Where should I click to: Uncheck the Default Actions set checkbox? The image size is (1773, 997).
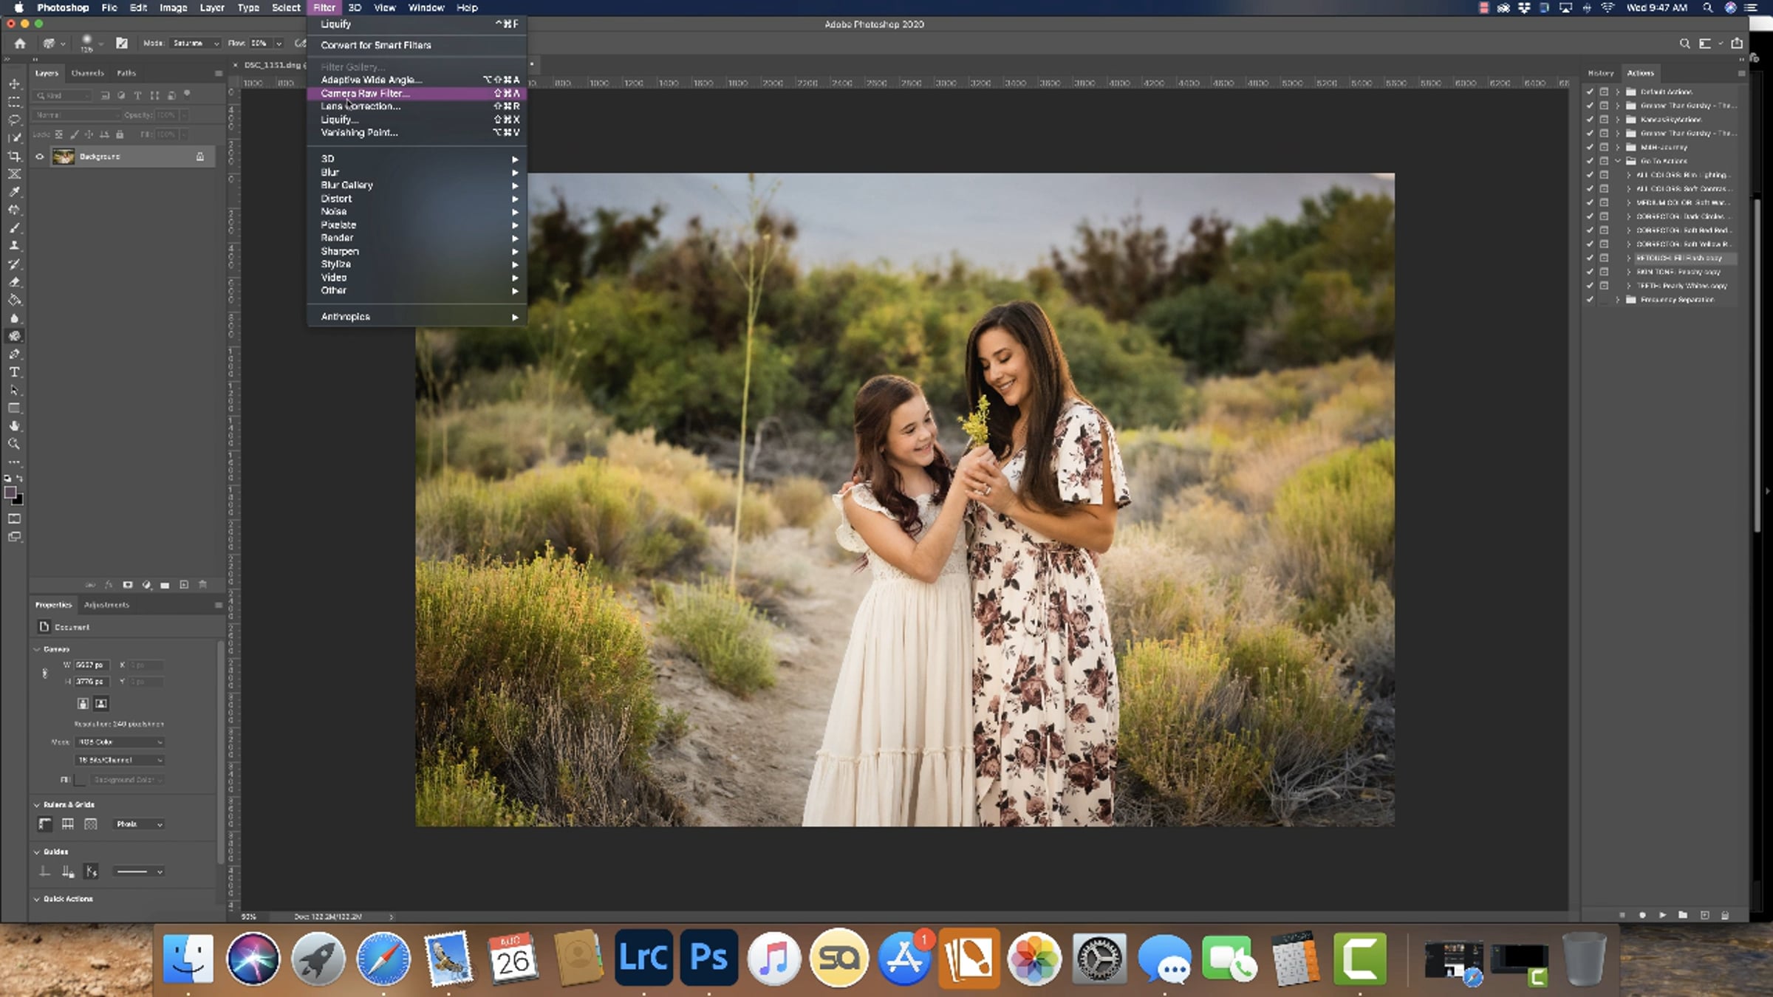(x=1590, y=92)
